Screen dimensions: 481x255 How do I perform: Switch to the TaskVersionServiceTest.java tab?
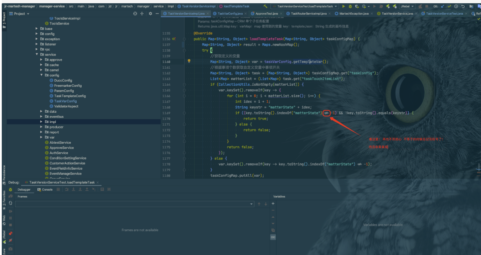444,14
